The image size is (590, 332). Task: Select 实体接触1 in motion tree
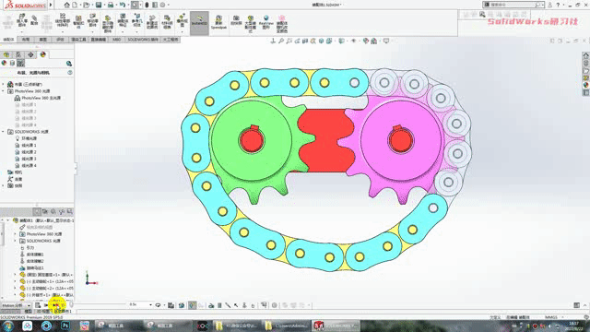(x=35, y=255)
